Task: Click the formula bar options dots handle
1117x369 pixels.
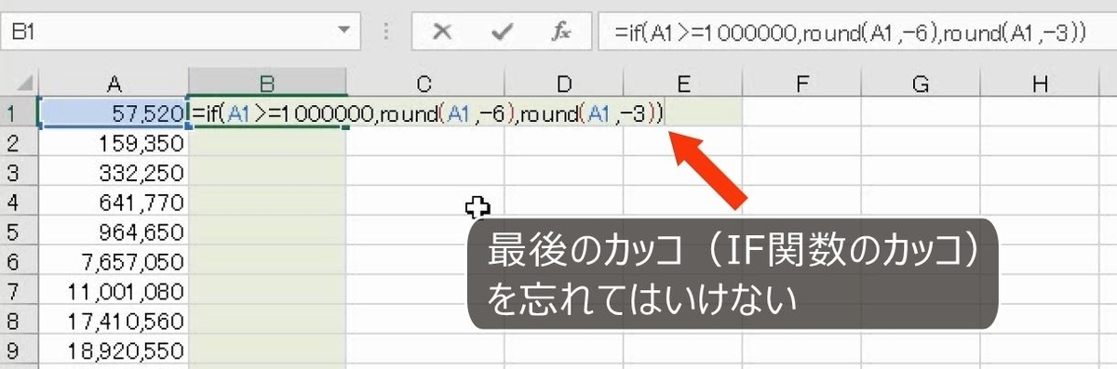Action: click(386, 32)
